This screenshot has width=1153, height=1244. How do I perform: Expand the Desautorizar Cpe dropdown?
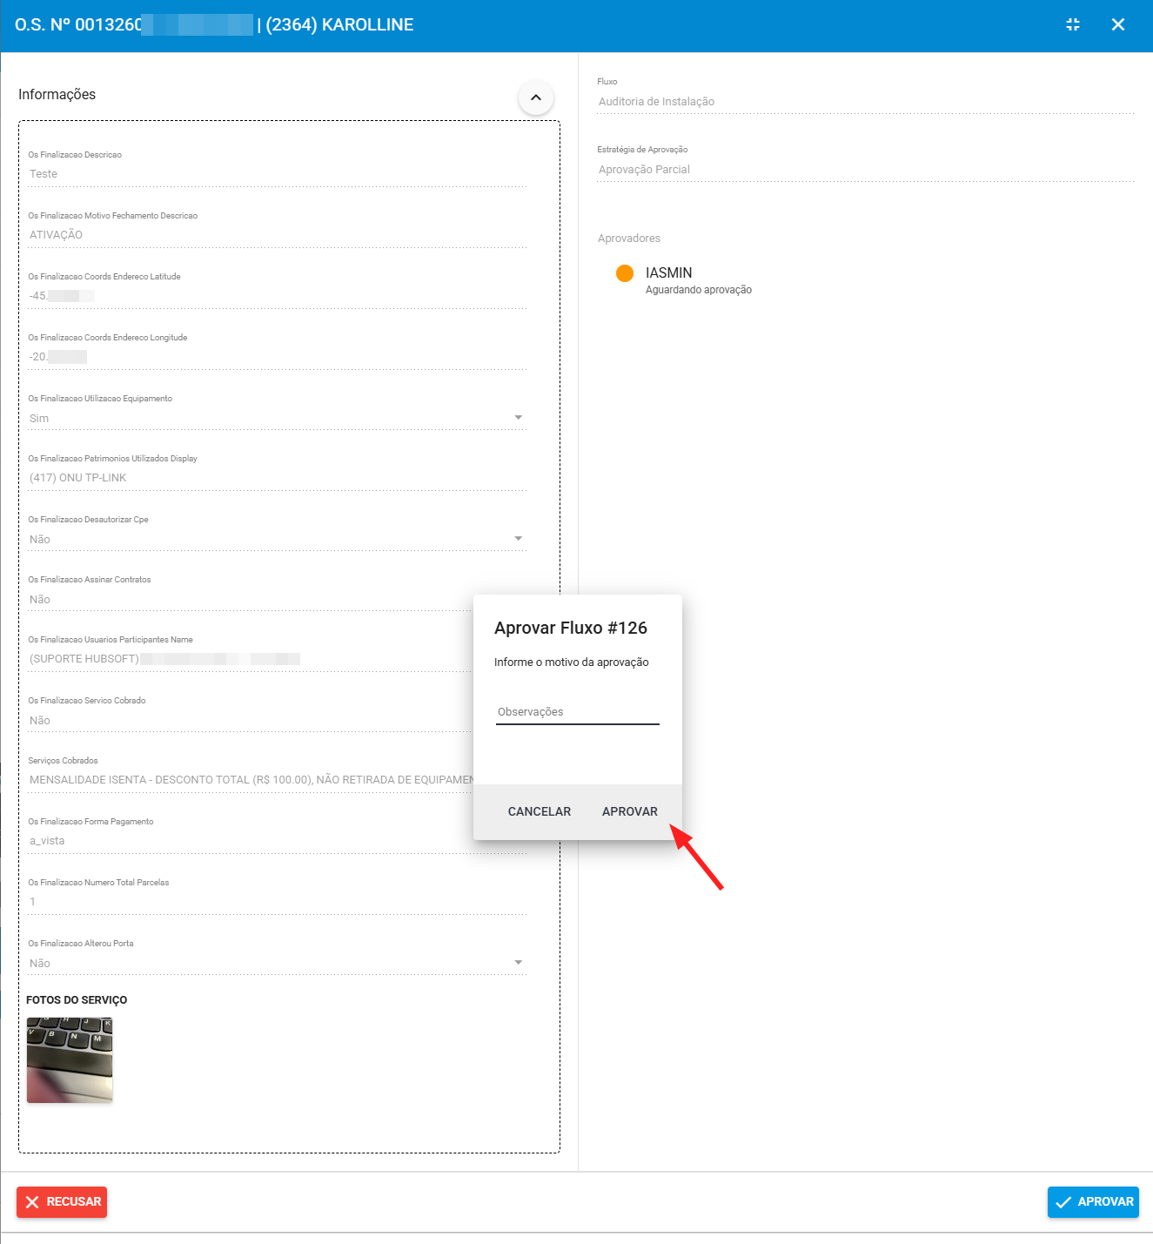click(x=519, y=539)
